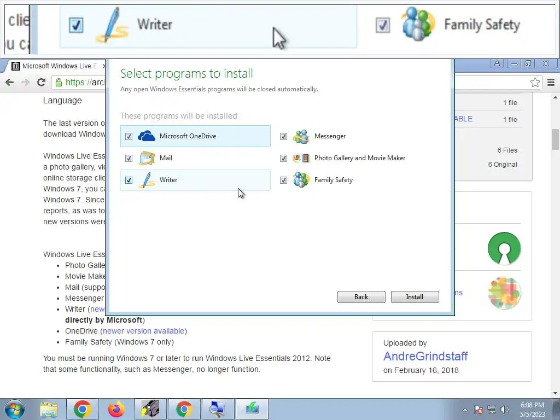Click scrollbar down arrow on webpage

click(555, 393)
